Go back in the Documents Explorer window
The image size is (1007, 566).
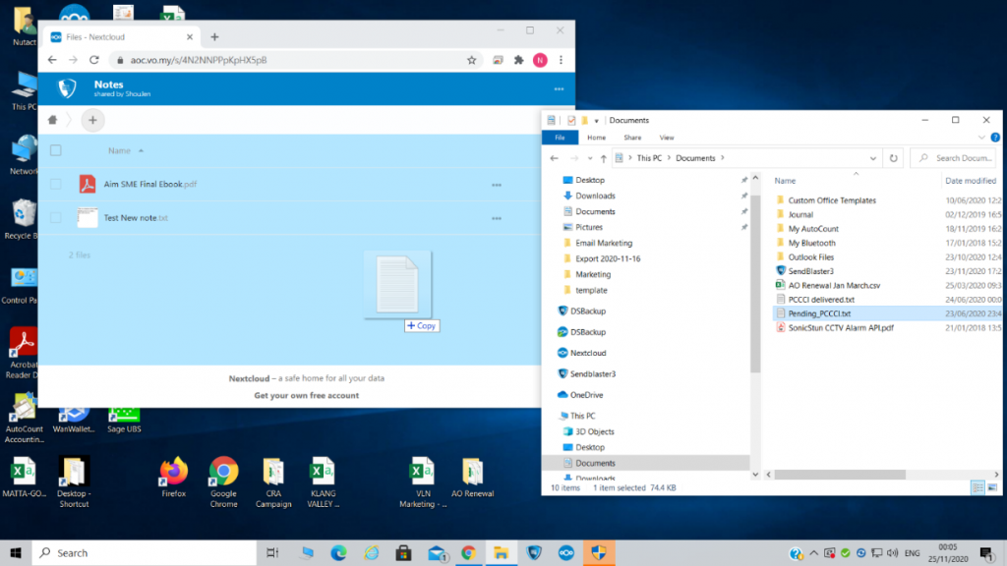(555, 158)
